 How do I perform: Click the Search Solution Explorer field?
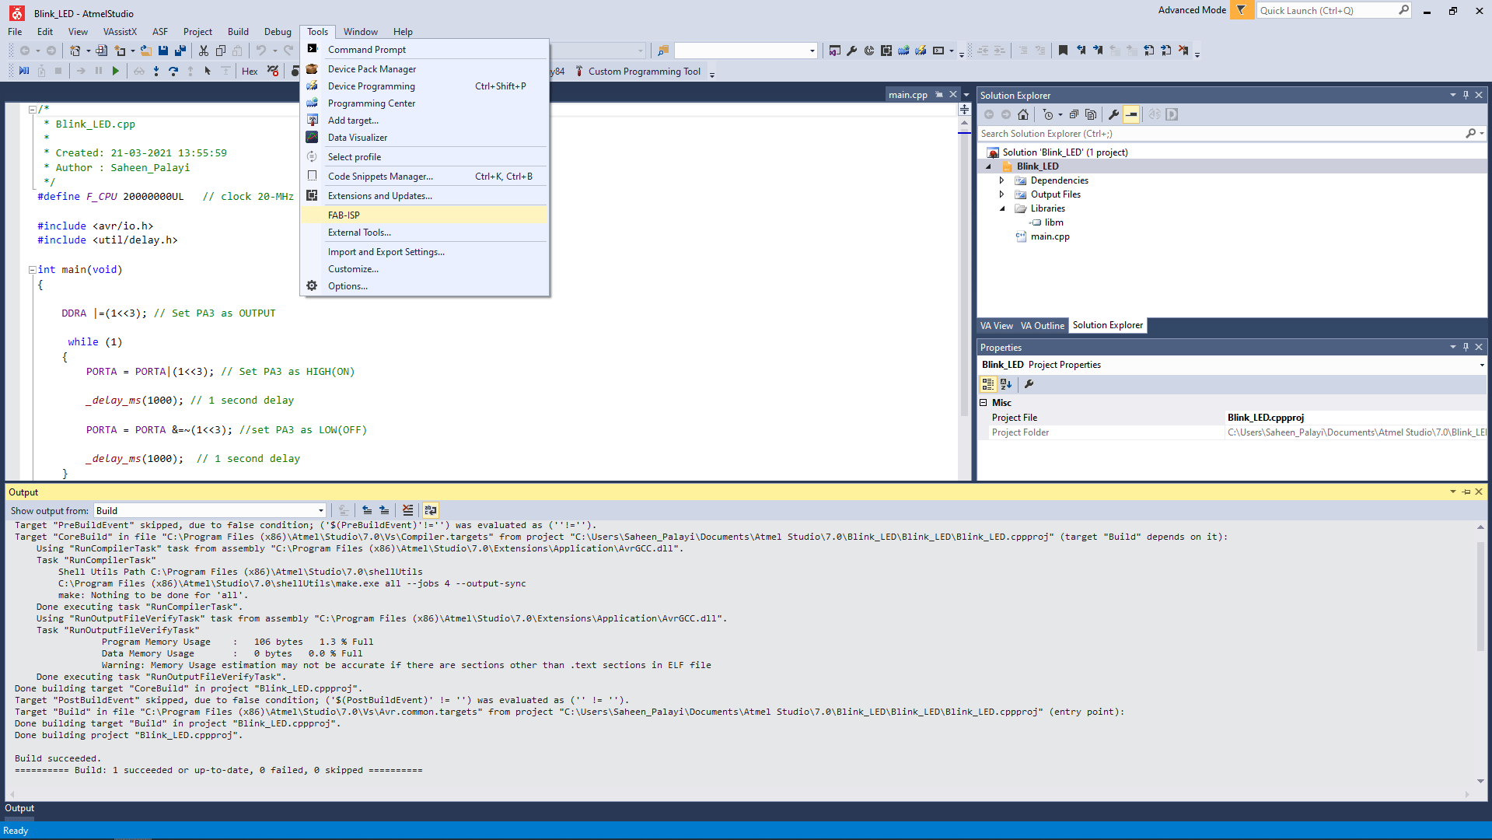1221,134
